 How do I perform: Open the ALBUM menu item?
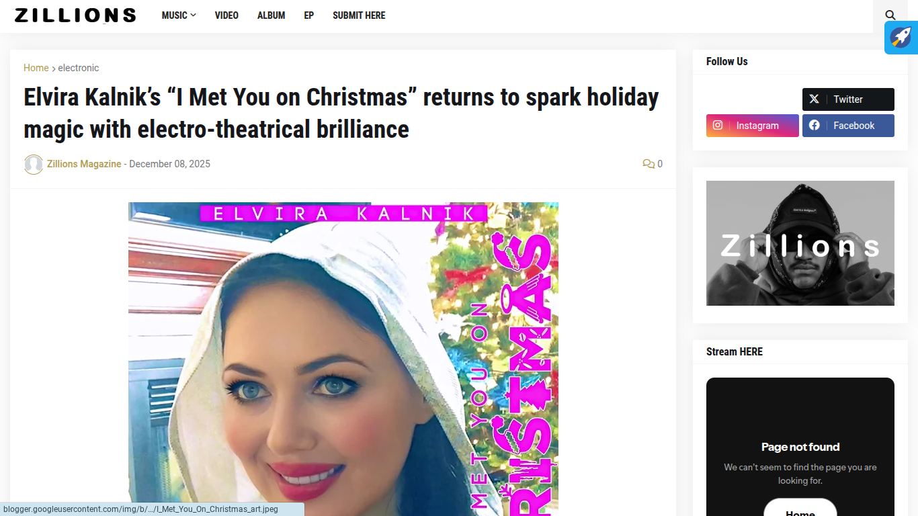271,15
